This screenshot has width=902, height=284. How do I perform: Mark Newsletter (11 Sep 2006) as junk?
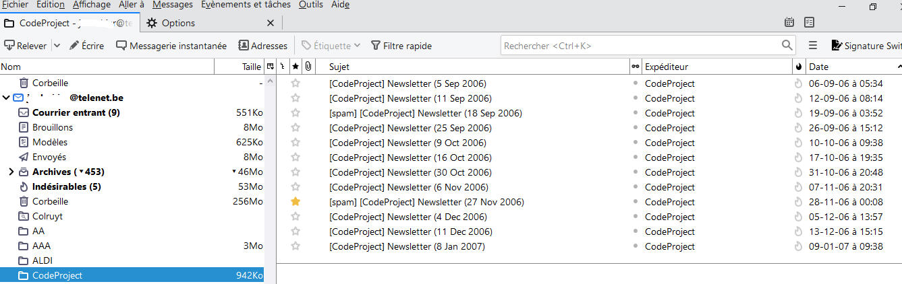(x=799, y=98)
